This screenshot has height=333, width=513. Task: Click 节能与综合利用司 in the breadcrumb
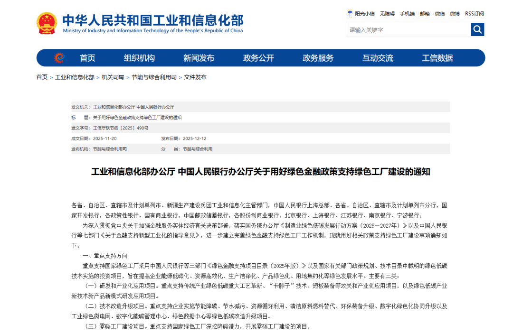[154, 77]
